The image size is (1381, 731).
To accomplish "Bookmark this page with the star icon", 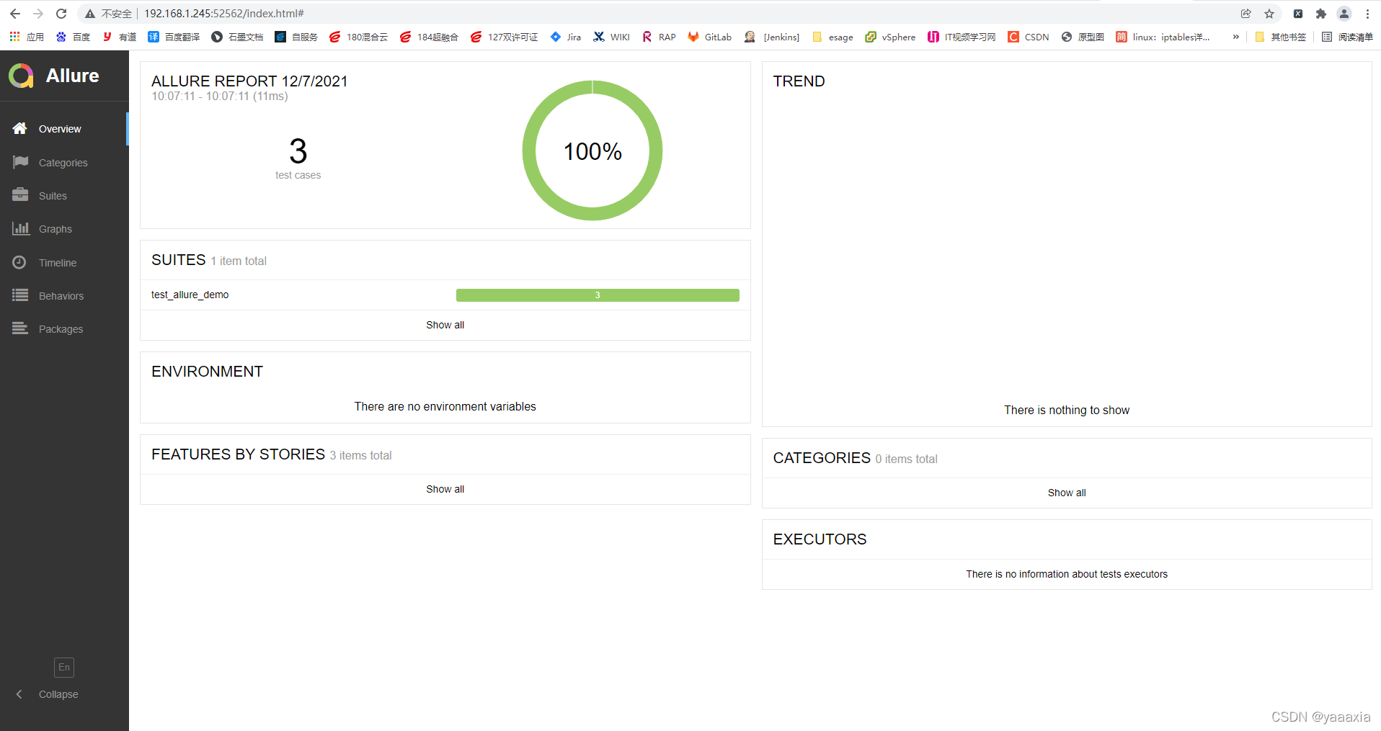I will pyautogui.click(x=1269, y=14).
